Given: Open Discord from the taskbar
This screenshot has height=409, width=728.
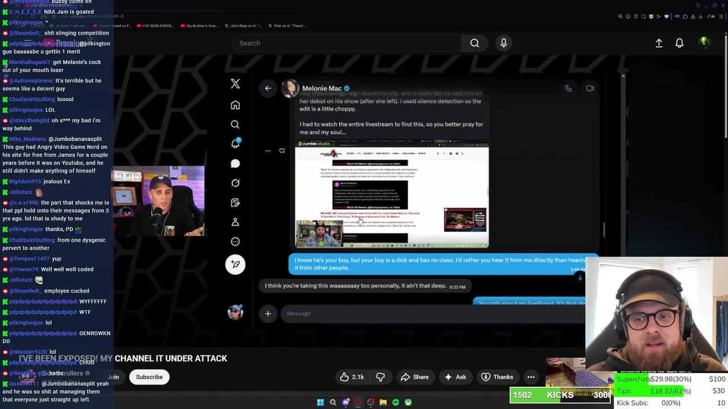Looking at the screenshot, I should tap(345, 403).
